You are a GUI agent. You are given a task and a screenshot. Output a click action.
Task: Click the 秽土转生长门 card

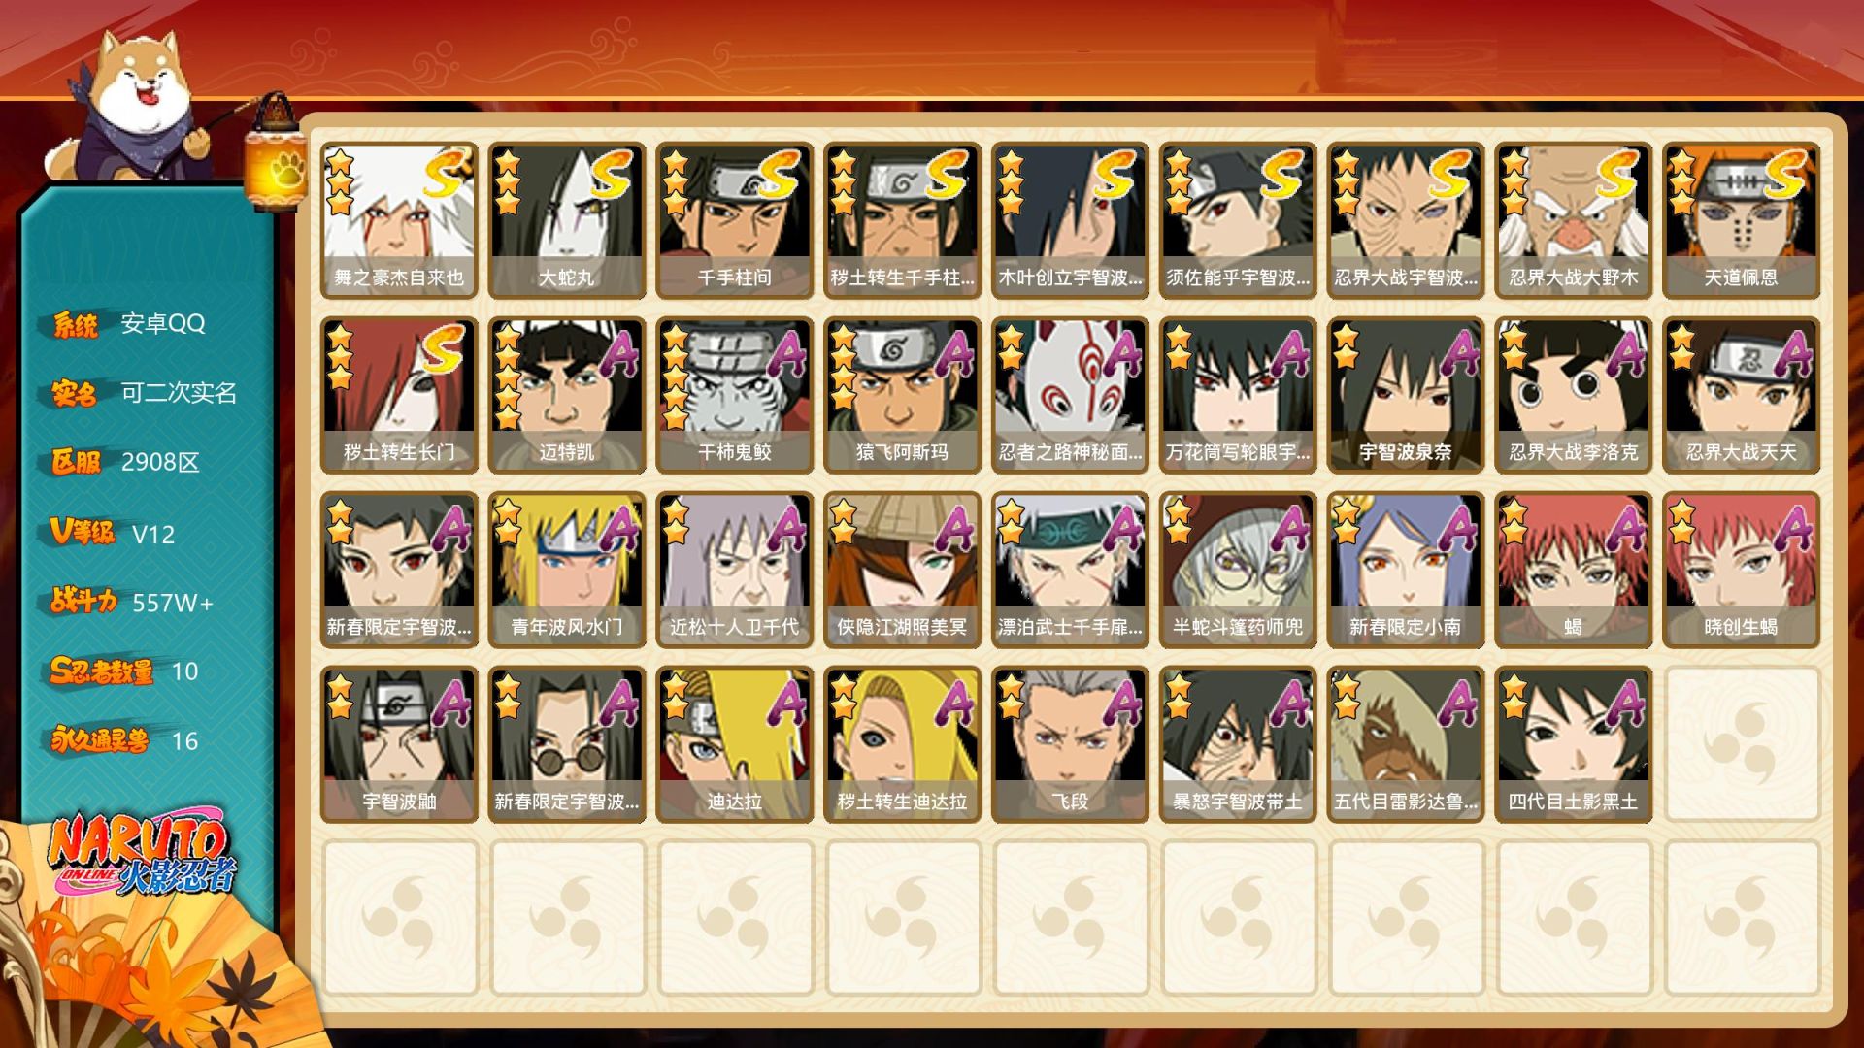(399, 395)
